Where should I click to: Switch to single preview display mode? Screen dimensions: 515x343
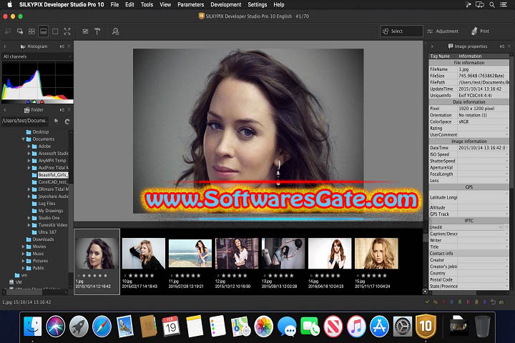click(55, 31)
